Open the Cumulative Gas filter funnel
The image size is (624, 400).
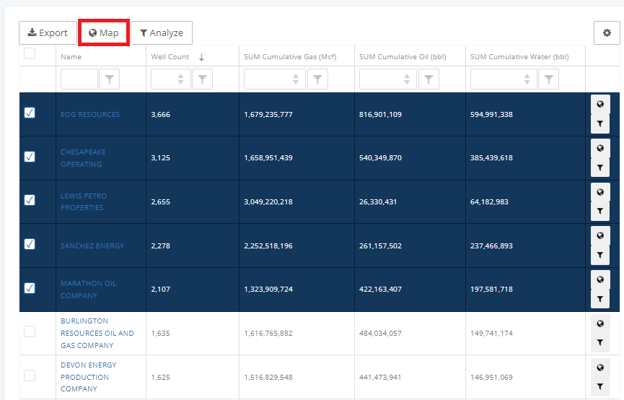pyautogui.click(x=317, y=79)
